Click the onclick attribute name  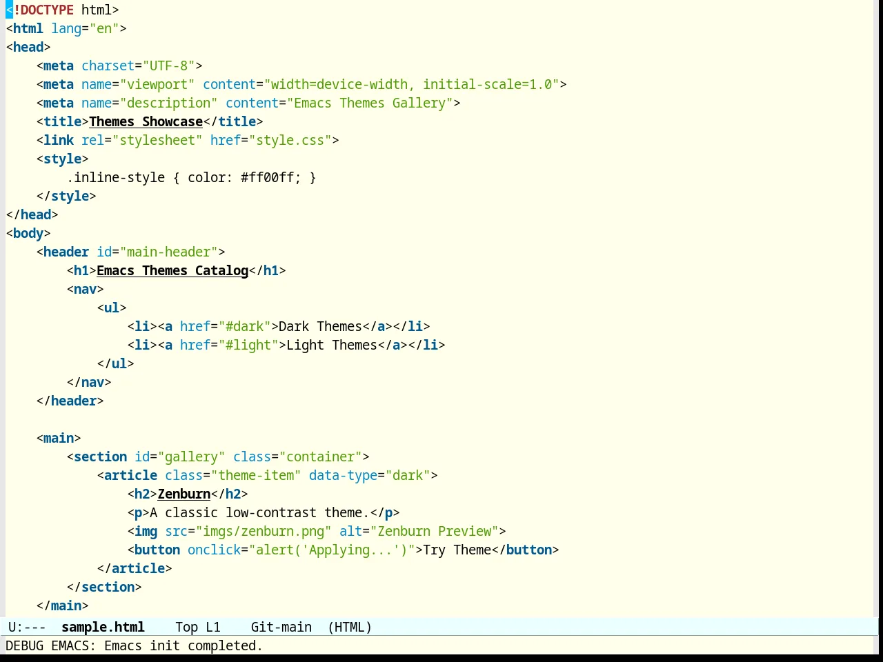coord(214,550)
